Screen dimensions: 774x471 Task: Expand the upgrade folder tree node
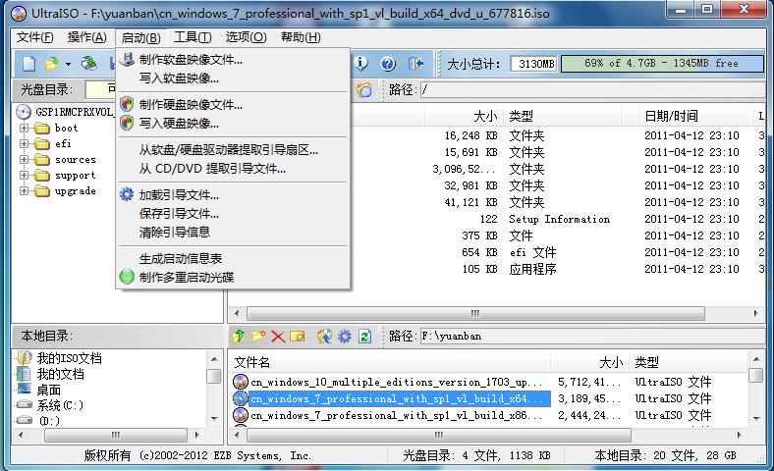pos(24,191)
